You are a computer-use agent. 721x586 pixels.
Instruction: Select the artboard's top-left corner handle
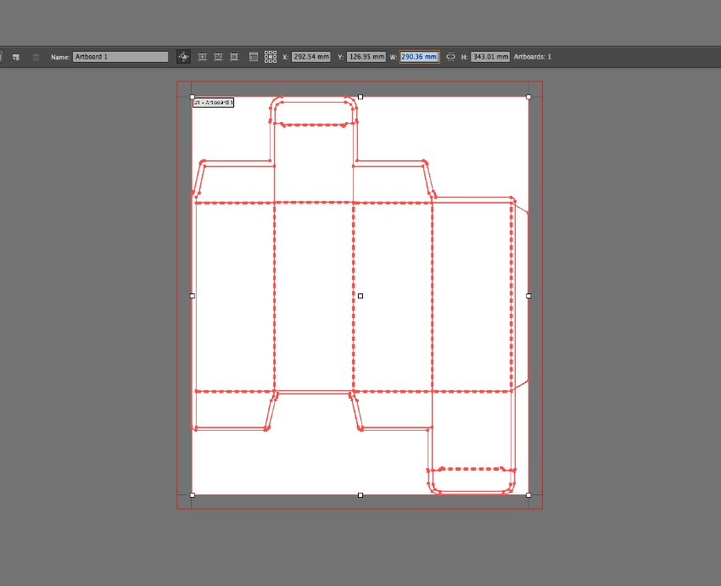(193, 97)
